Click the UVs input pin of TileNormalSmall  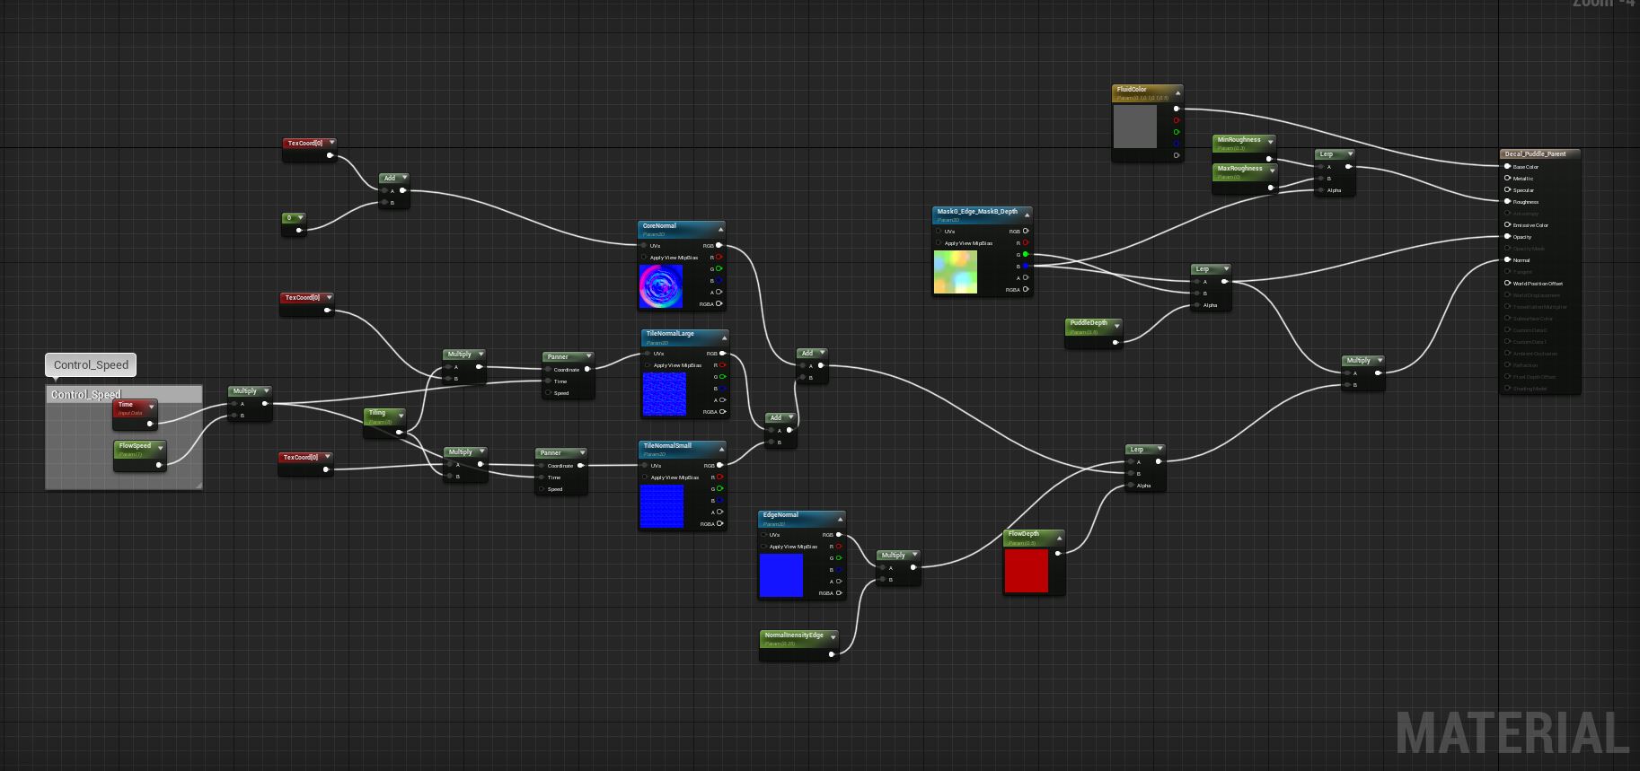pyautogui.click(x=645, y=465)
